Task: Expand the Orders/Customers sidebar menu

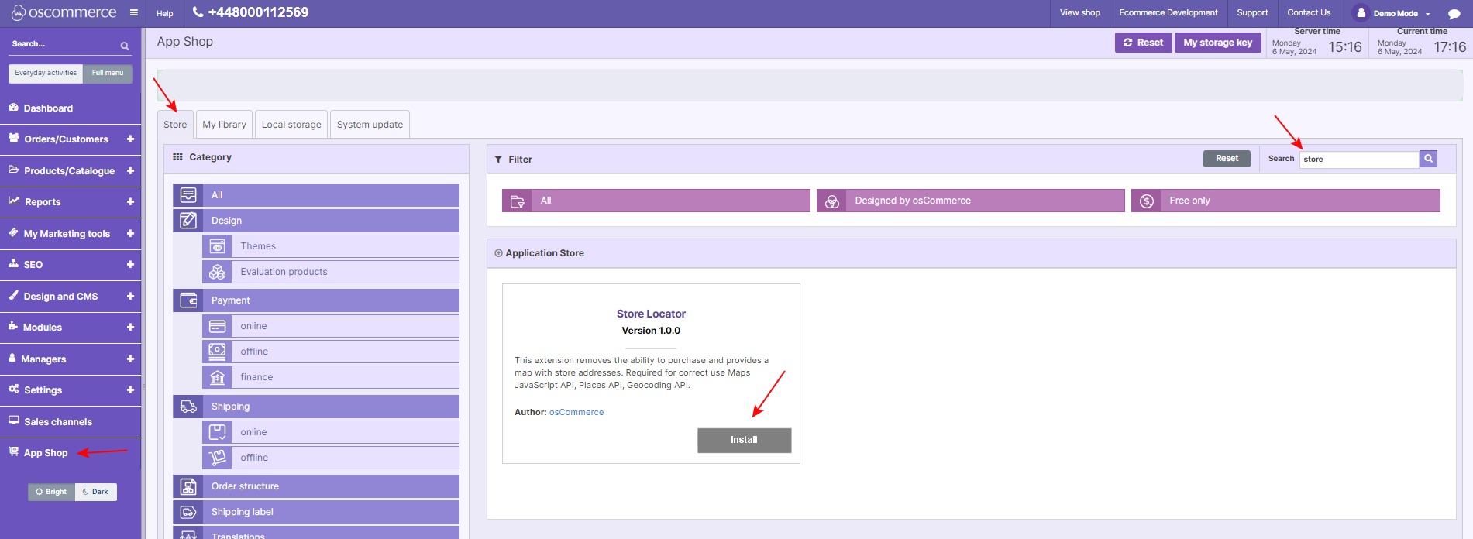Action: point(130,139)
